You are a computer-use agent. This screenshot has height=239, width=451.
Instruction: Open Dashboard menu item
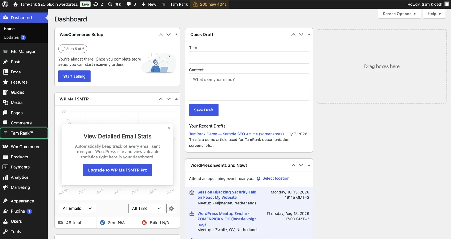24,17
